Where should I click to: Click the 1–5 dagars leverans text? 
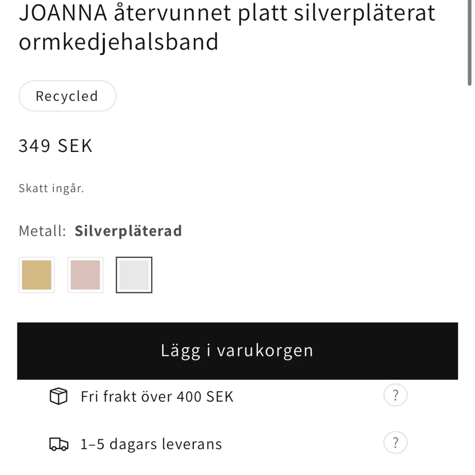(x=151, y=444)
